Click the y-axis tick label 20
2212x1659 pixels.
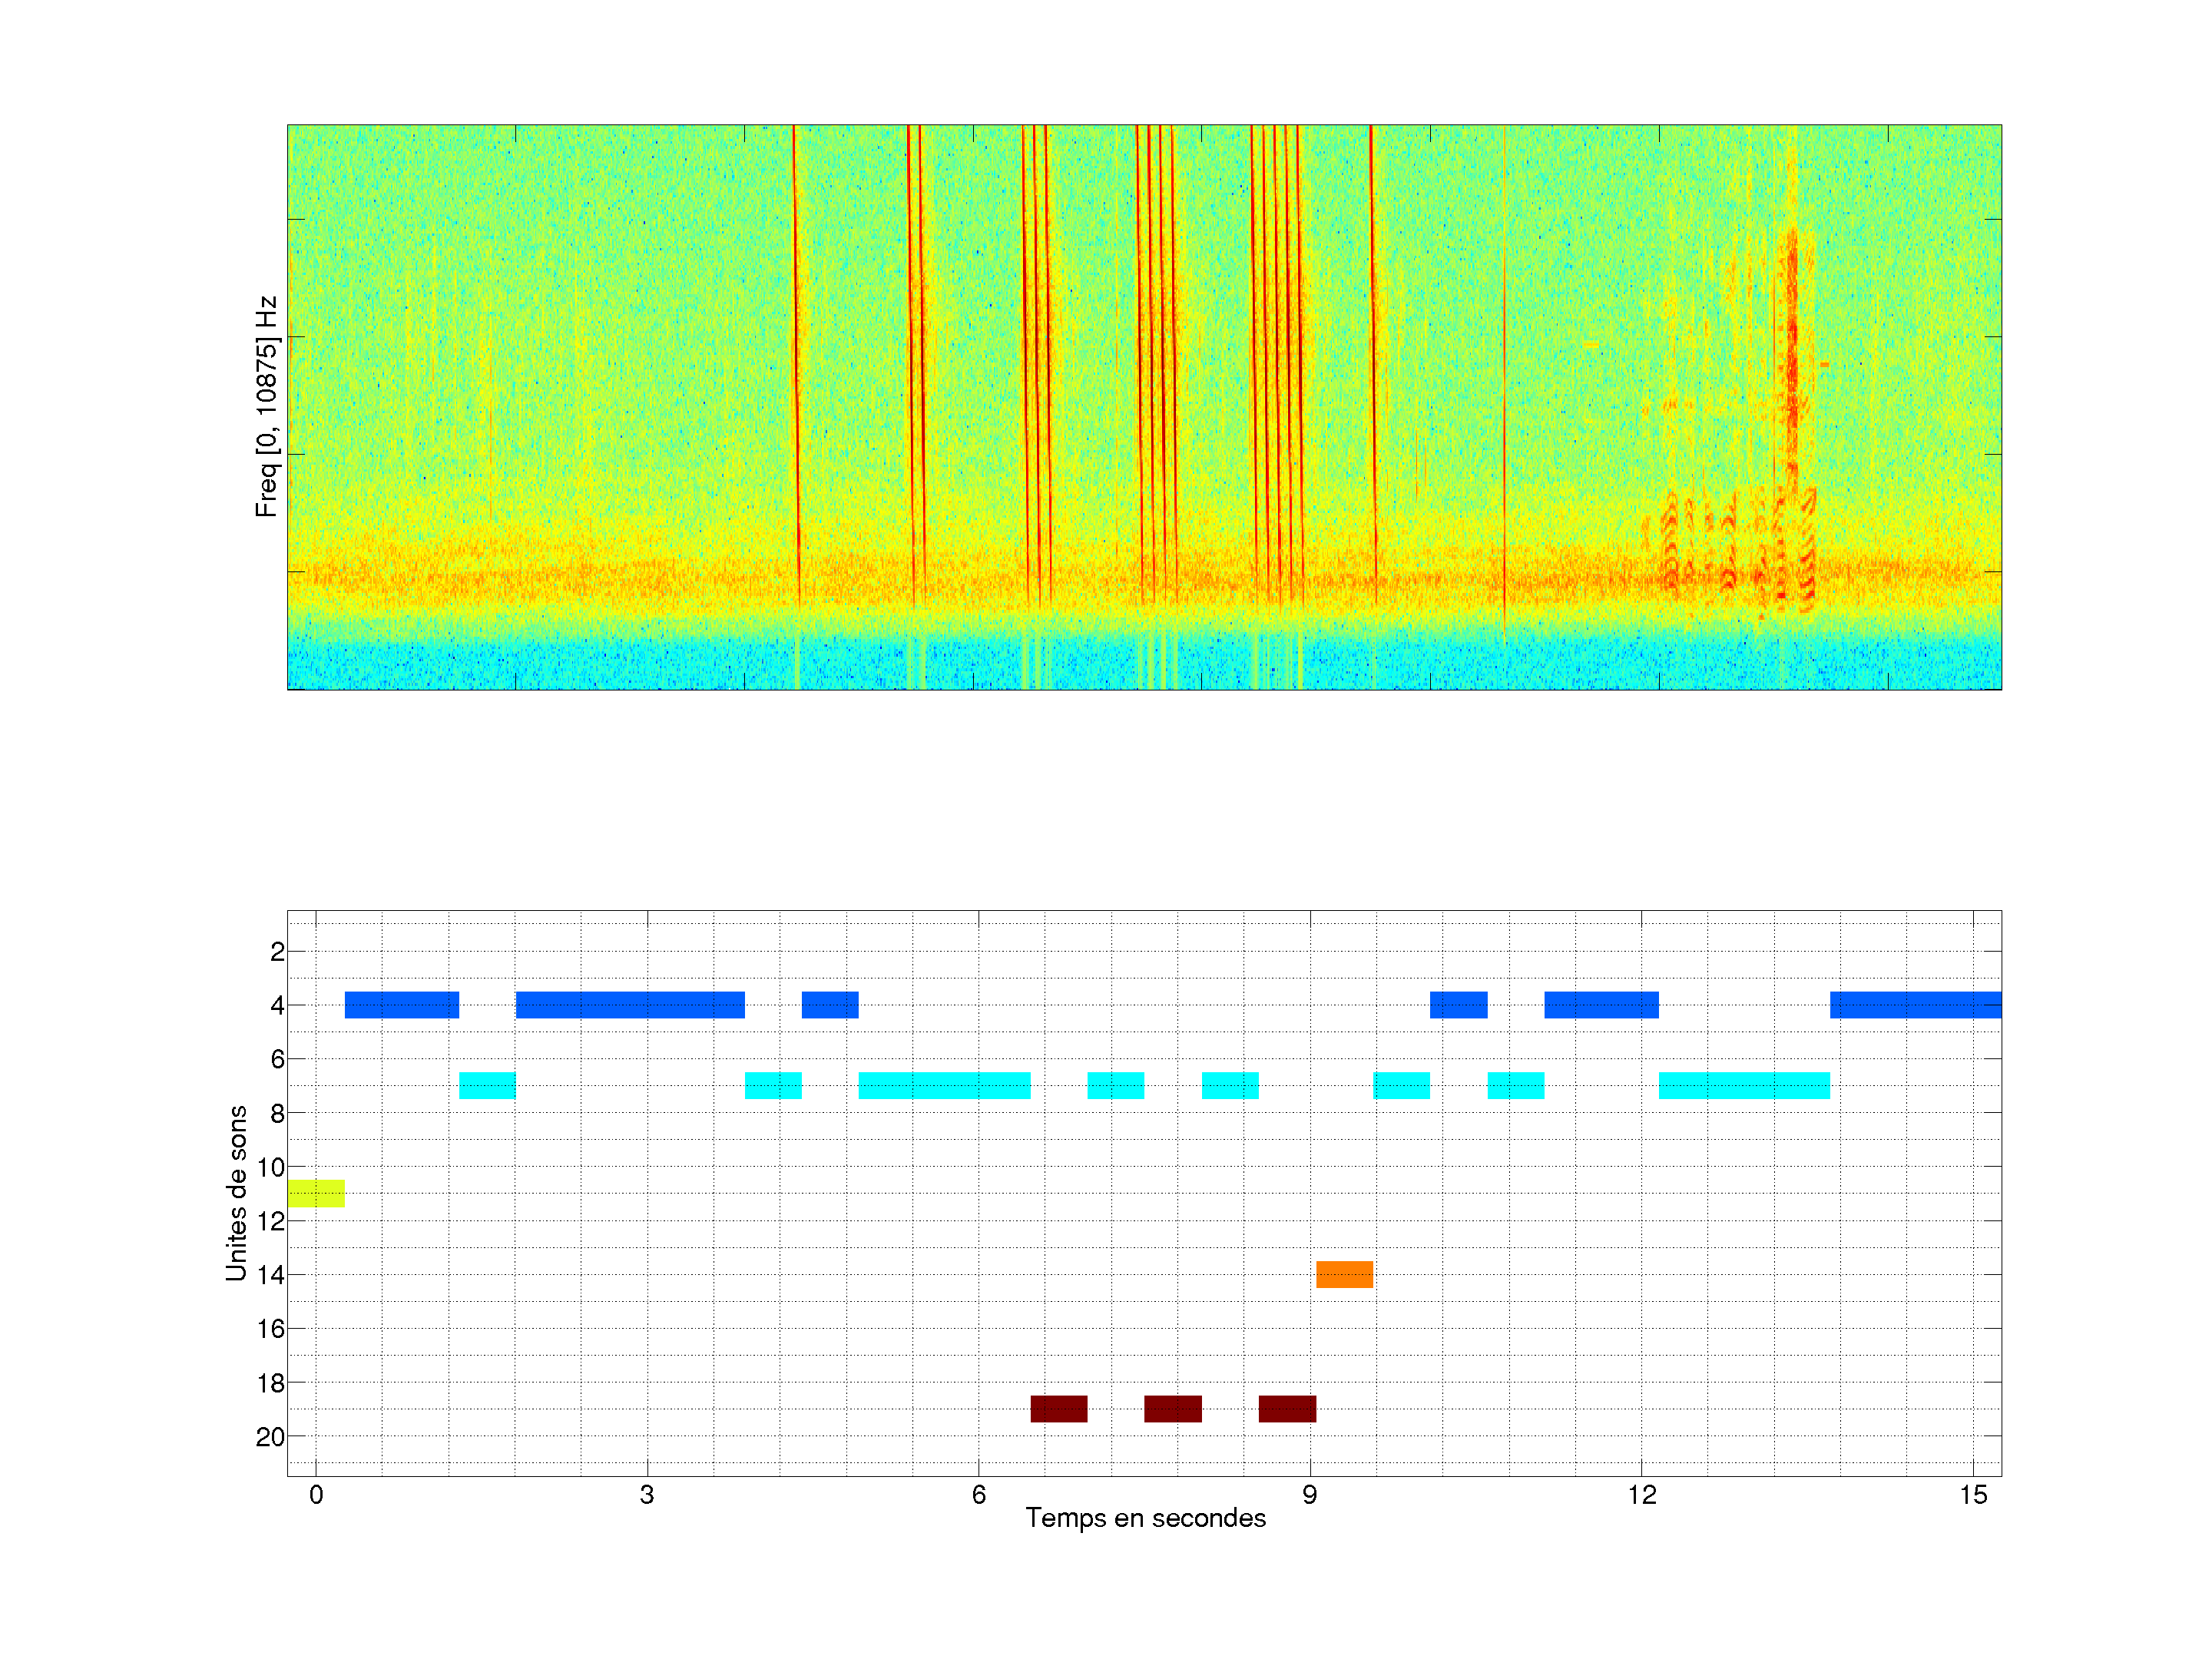click(270, 1437)
